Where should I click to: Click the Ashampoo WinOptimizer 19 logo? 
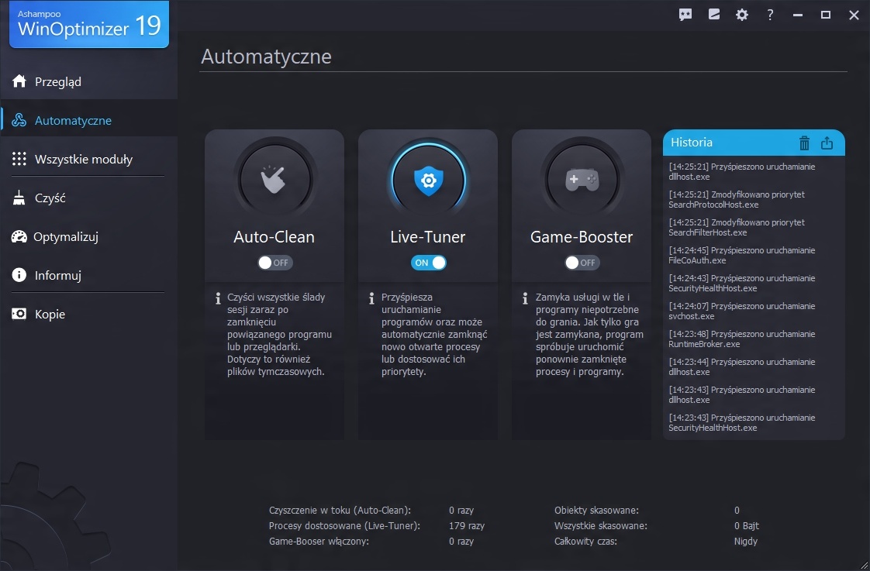point(89,24)
